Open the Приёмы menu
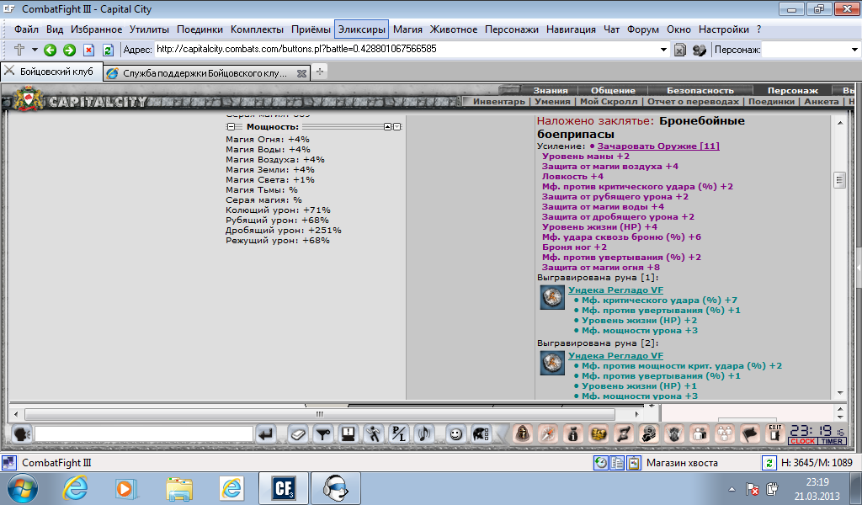 [x=311, y=29]
